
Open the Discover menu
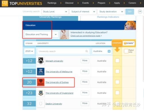pos(69,3)
